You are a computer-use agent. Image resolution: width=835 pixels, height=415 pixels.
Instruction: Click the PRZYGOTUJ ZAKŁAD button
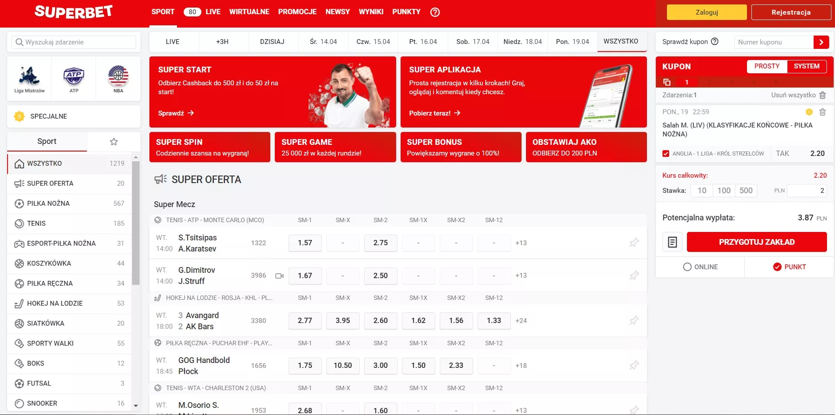pyautogui.click(x=757, y=242)
